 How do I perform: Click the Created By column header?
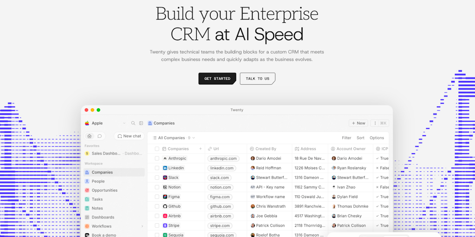[x=270, y=149]
